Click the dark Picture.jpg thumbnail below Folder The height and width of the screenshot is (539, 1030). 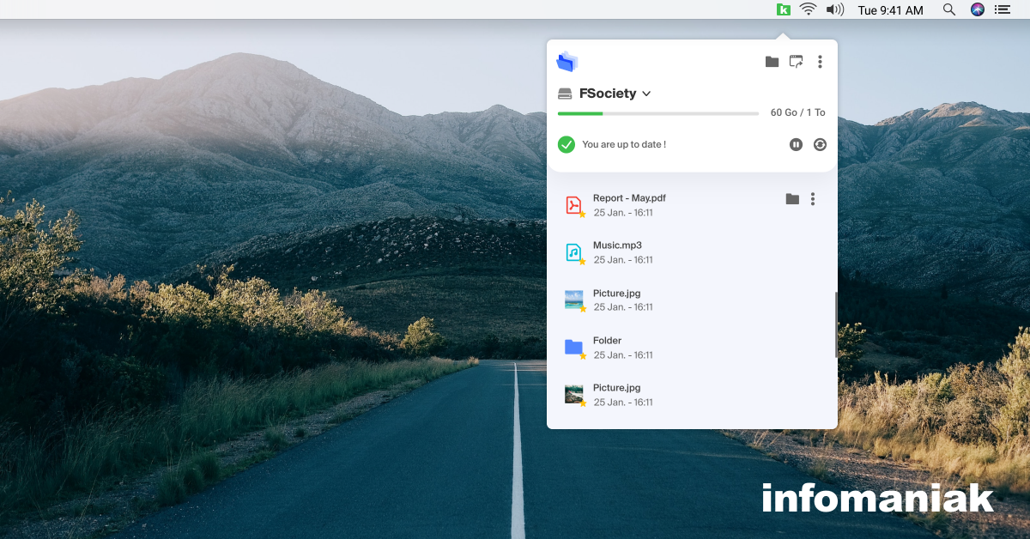[573, 394]
